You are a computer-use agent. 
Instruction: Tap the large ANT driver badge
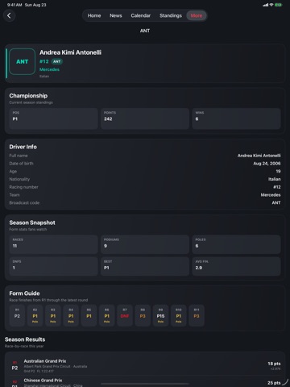(x=22, y=61)
